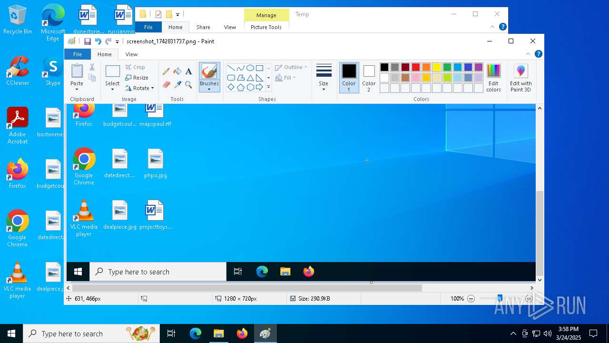Click the Recycle Bin desktop icon
Screen dimensions: 609x343
(x=18, y=20)
